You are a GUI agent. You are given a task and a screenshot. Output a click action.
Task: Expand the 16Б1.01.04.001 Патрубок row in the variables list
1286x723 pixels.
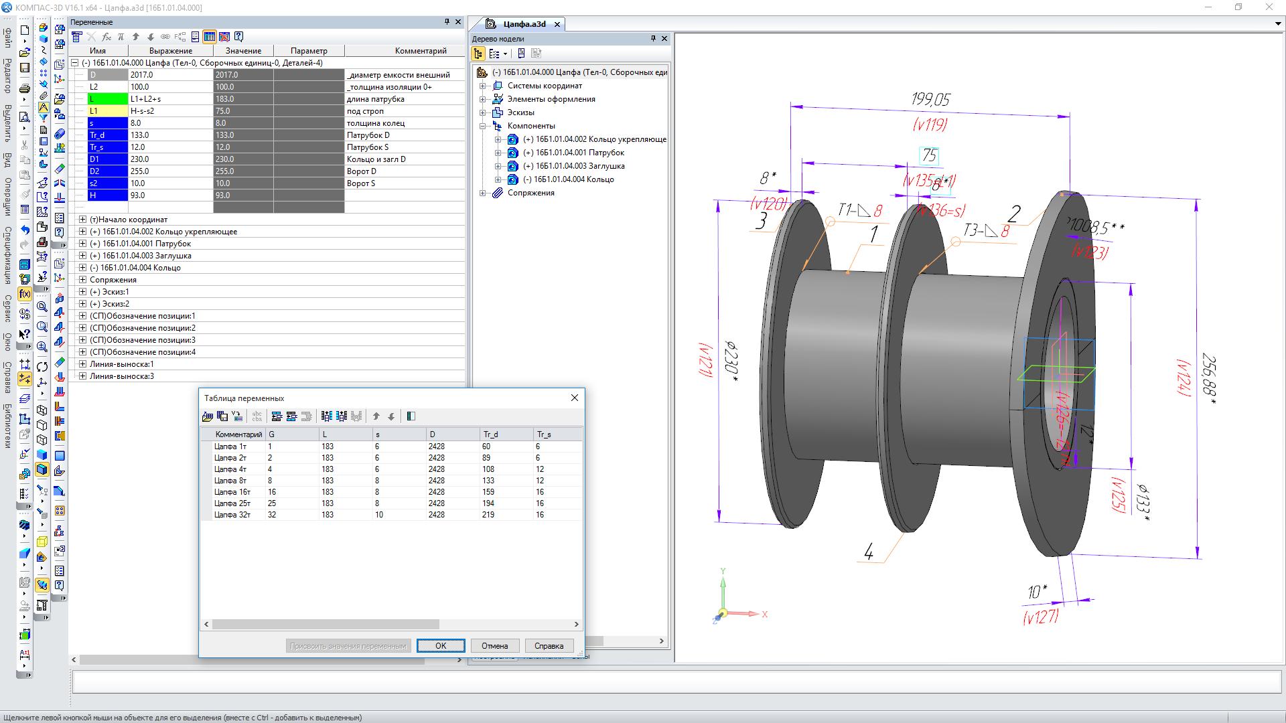click(x=82, y=244)
